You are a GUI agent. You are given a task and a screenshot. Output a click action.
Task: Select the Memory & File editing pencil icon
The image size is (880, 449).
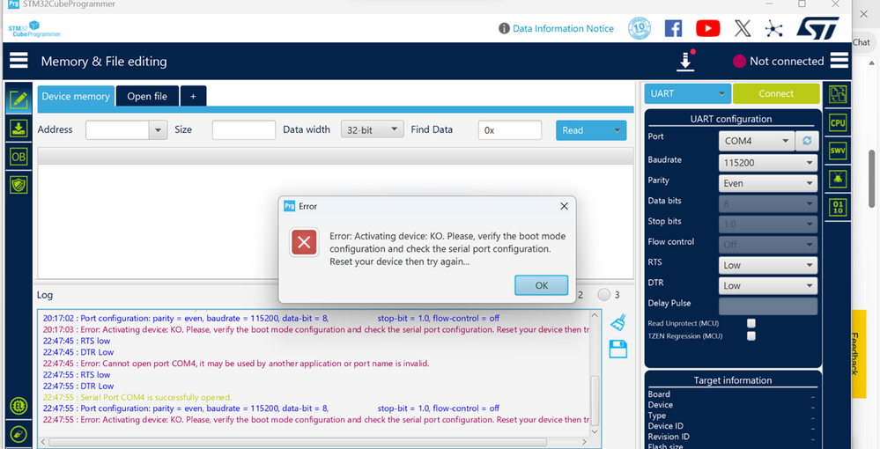[18, 99]
